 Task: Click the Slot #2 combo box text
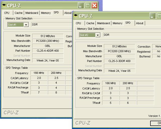87,35
